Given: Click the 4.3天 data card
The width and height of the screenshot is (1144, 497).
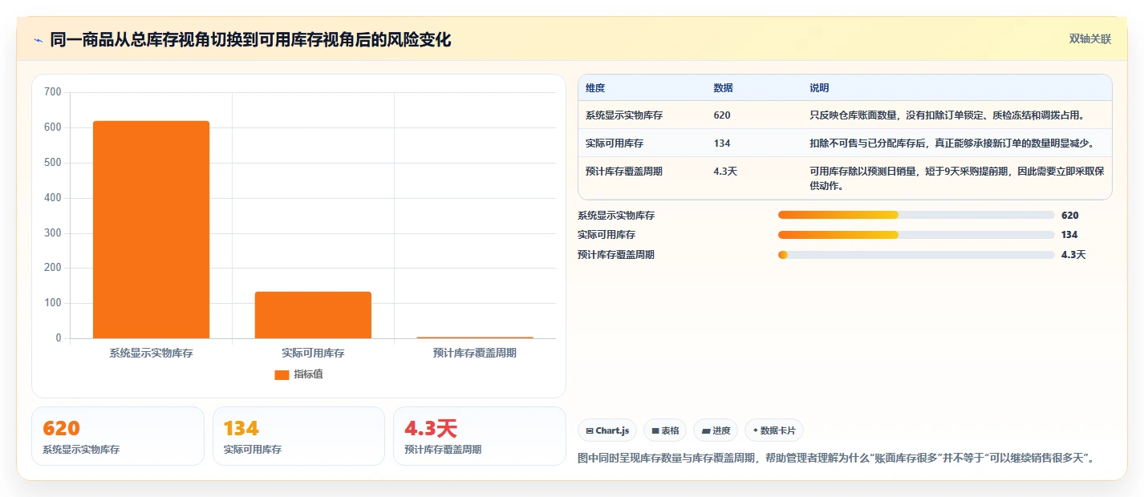Looking at the screenshot, I should (480, 436).
